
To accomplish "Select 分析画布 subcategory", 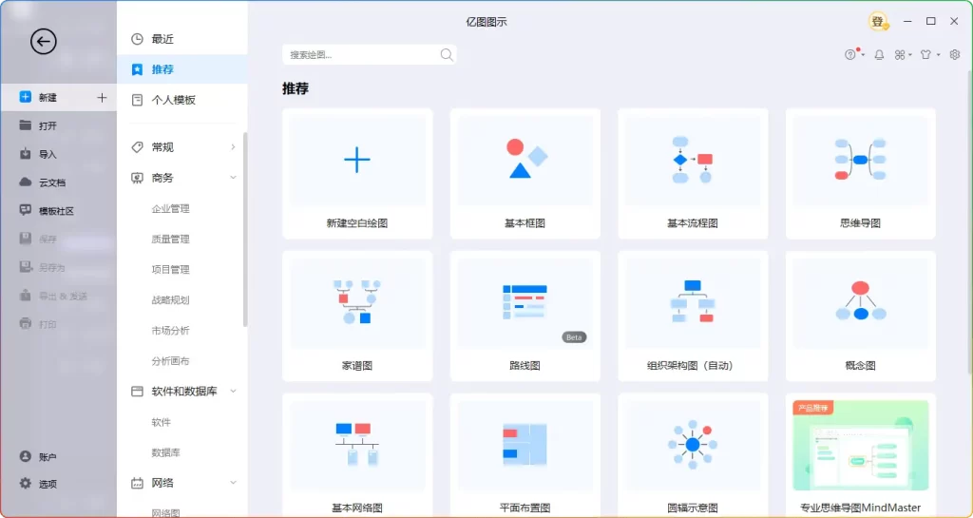I will (171, 360).
